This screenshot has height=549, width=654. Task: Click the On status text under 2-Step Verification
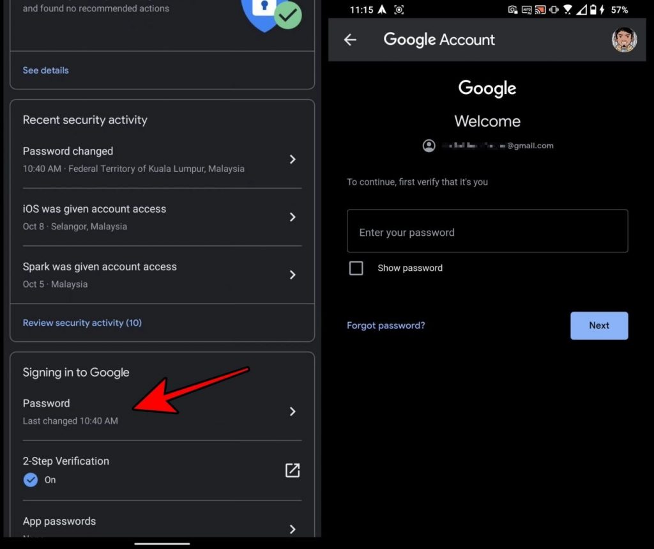point(50,480)
